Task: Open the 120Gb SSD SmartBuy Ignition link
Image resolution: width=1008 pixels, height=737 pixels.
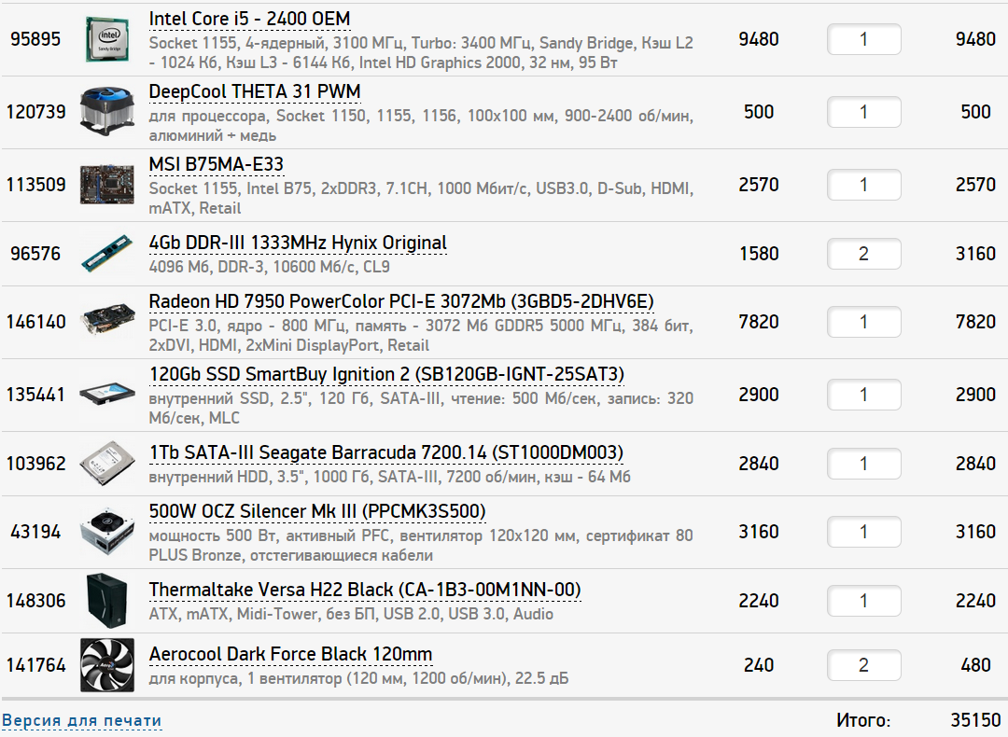Action: 386,375
